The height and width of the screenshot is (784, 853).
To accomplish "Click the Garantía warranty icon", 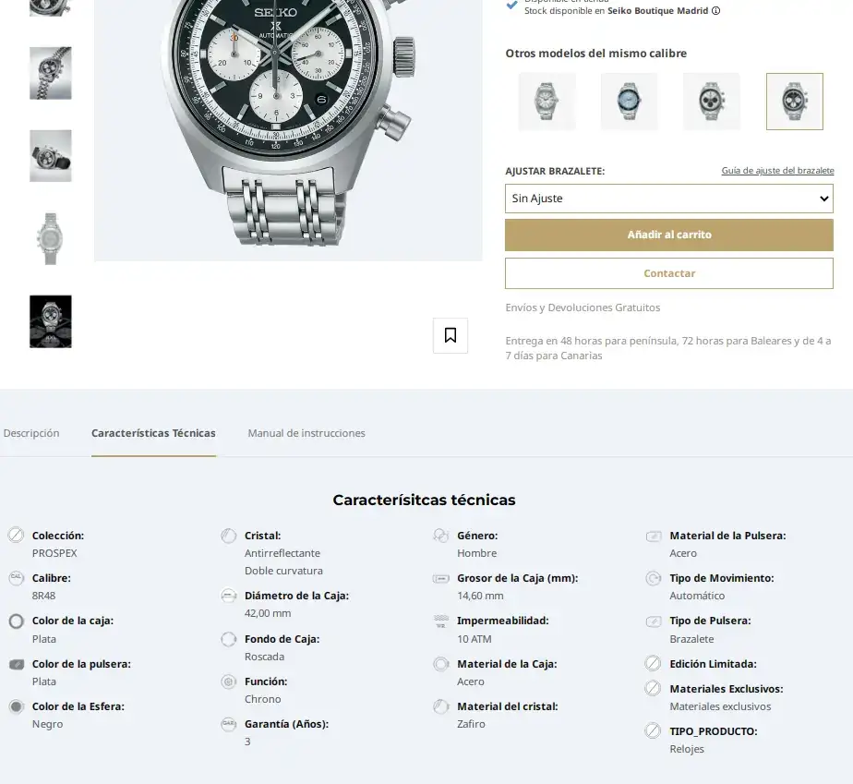I will pyautogui.click(x=229, y=724).
